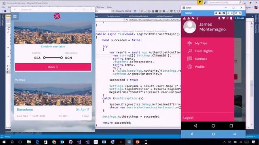
Task: Click LoginWithMicrosoftAsync method name
Action: (157, 34)
